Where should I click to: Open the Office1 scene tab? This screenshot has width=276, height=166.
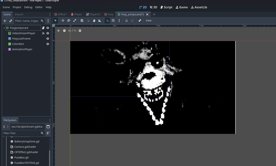60,14
